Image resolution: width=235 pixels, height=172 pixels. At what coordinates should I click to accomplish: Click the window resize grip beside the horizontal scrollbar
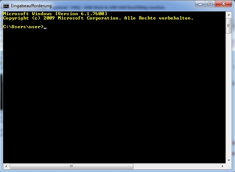(229, 167)
